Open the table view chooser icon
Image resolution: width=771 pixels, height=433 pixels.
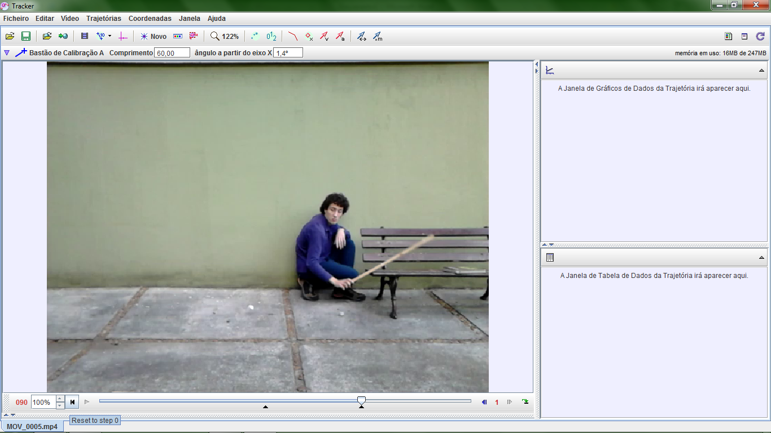[550, 257]
